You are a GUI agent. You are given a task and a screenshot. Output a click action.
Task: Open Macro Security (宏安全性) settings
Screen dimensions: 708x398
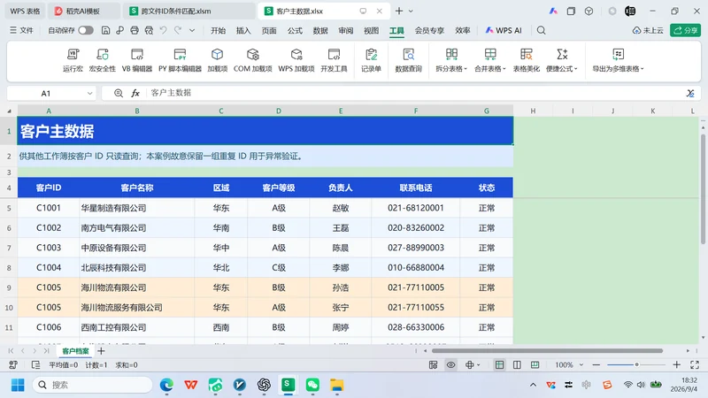(x=103, y=60)
